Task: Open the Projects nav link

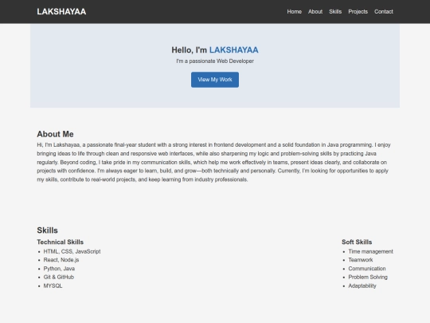Action: pyautogui.click(x=358, y=11)
